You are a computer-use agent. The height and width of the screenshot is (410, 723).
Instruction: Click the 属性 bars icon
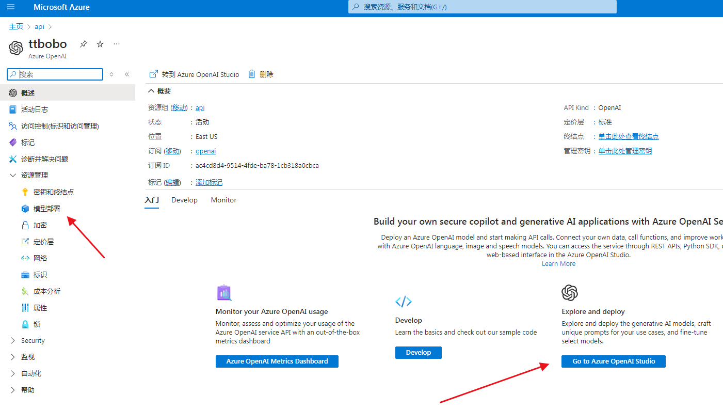(25, 308)
